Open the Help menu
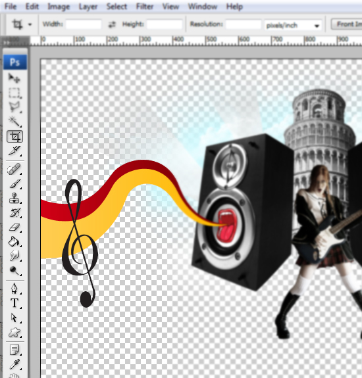The height and width of the screenshot is (378, 362). (234, 7)
